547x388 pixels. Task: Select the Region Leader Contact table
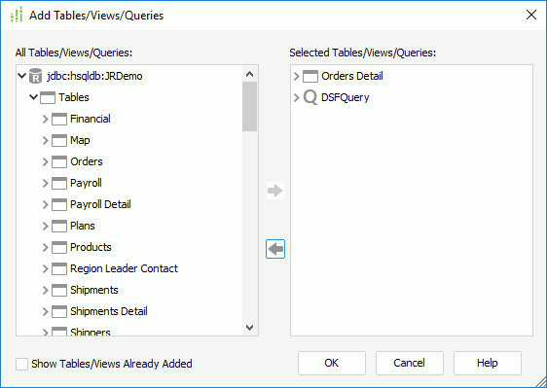124,268
